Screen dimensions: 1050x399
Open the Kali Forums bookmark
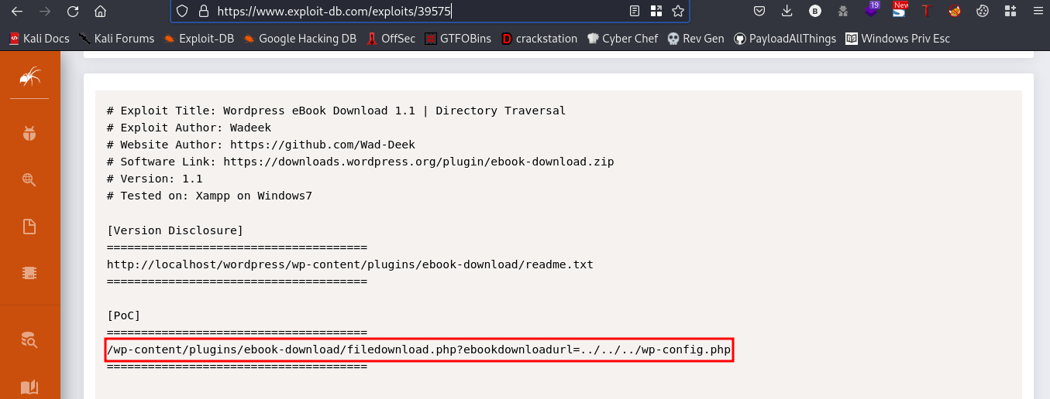click(x=116, y=38)
